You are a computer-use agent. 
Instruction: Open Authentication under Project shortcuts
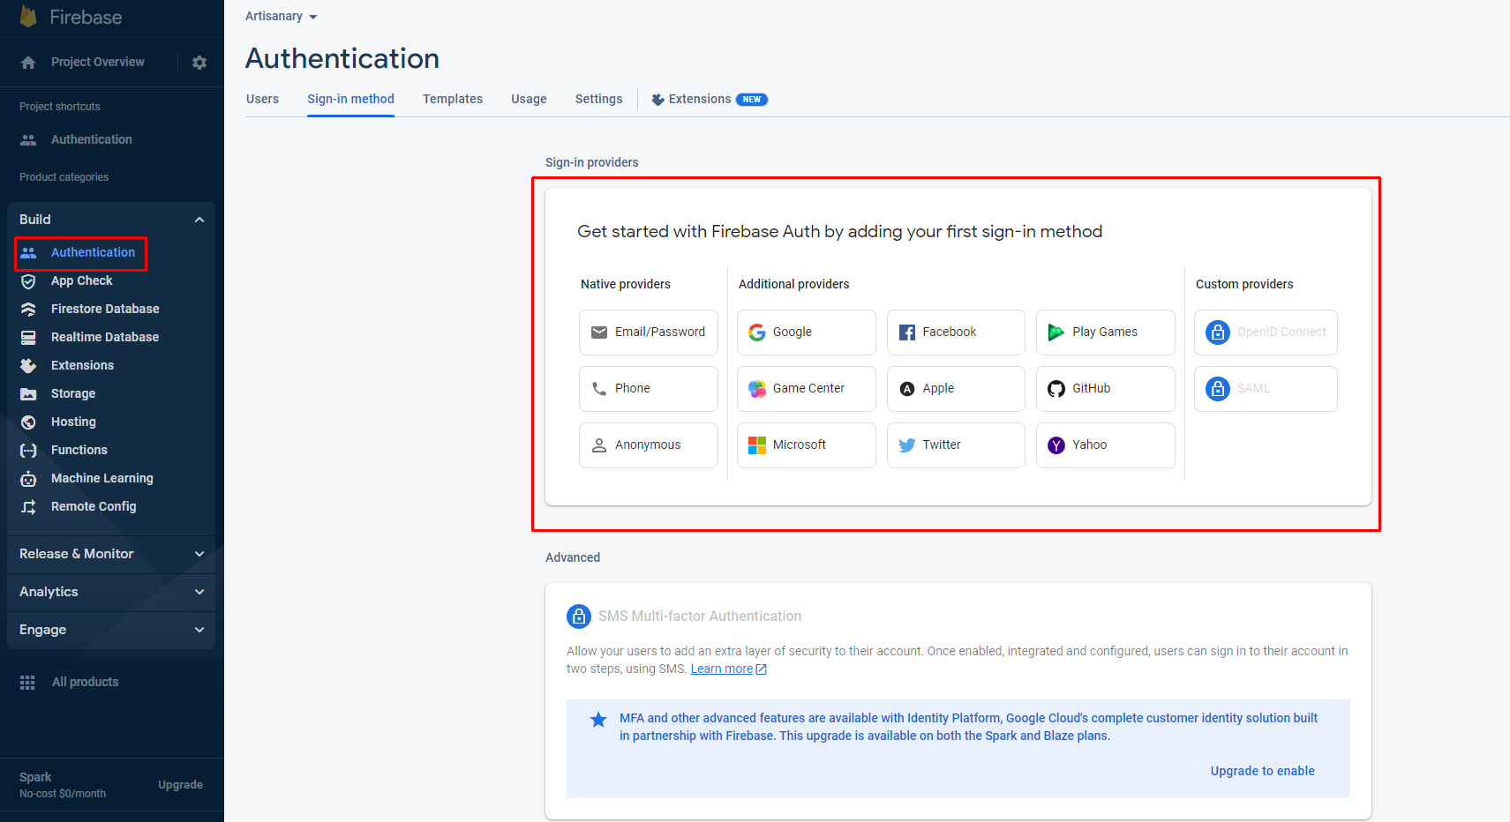coord(92,139)
